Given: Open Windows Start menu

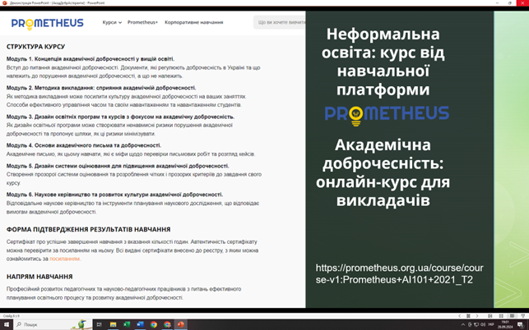Looking at the screenshot, I should click(5, 324).
